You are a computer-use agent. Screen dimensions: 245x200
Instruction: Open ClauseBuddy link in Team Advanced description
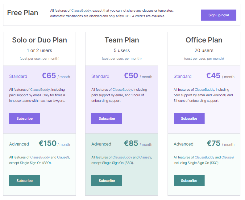pyautogui.click(x=122, y=157)
